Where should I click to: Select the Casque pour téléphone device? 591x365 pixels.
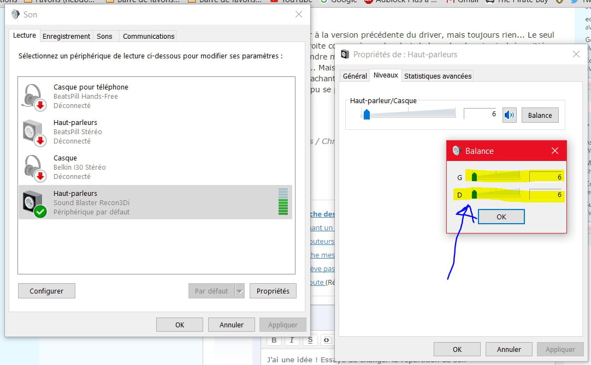click(x=155, y=97)
